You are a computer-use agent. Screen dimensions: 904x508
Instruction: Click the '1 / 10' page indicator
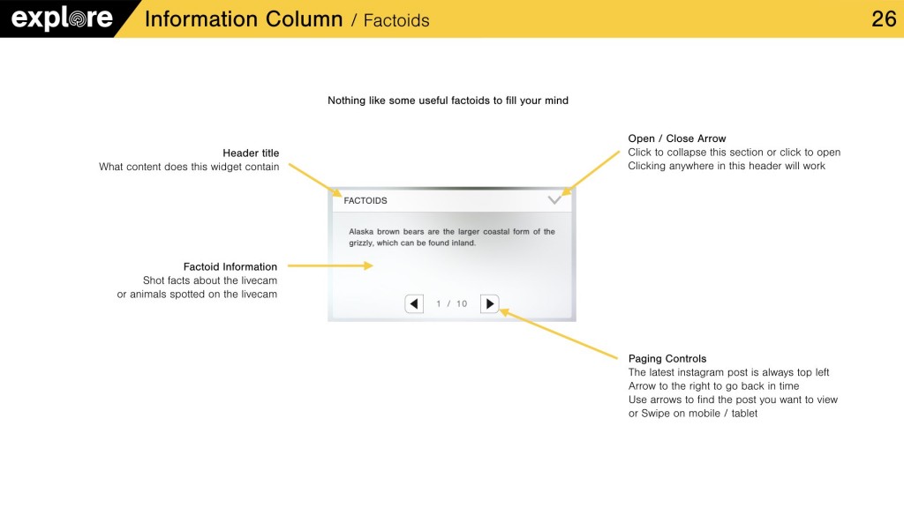point(451,304)
